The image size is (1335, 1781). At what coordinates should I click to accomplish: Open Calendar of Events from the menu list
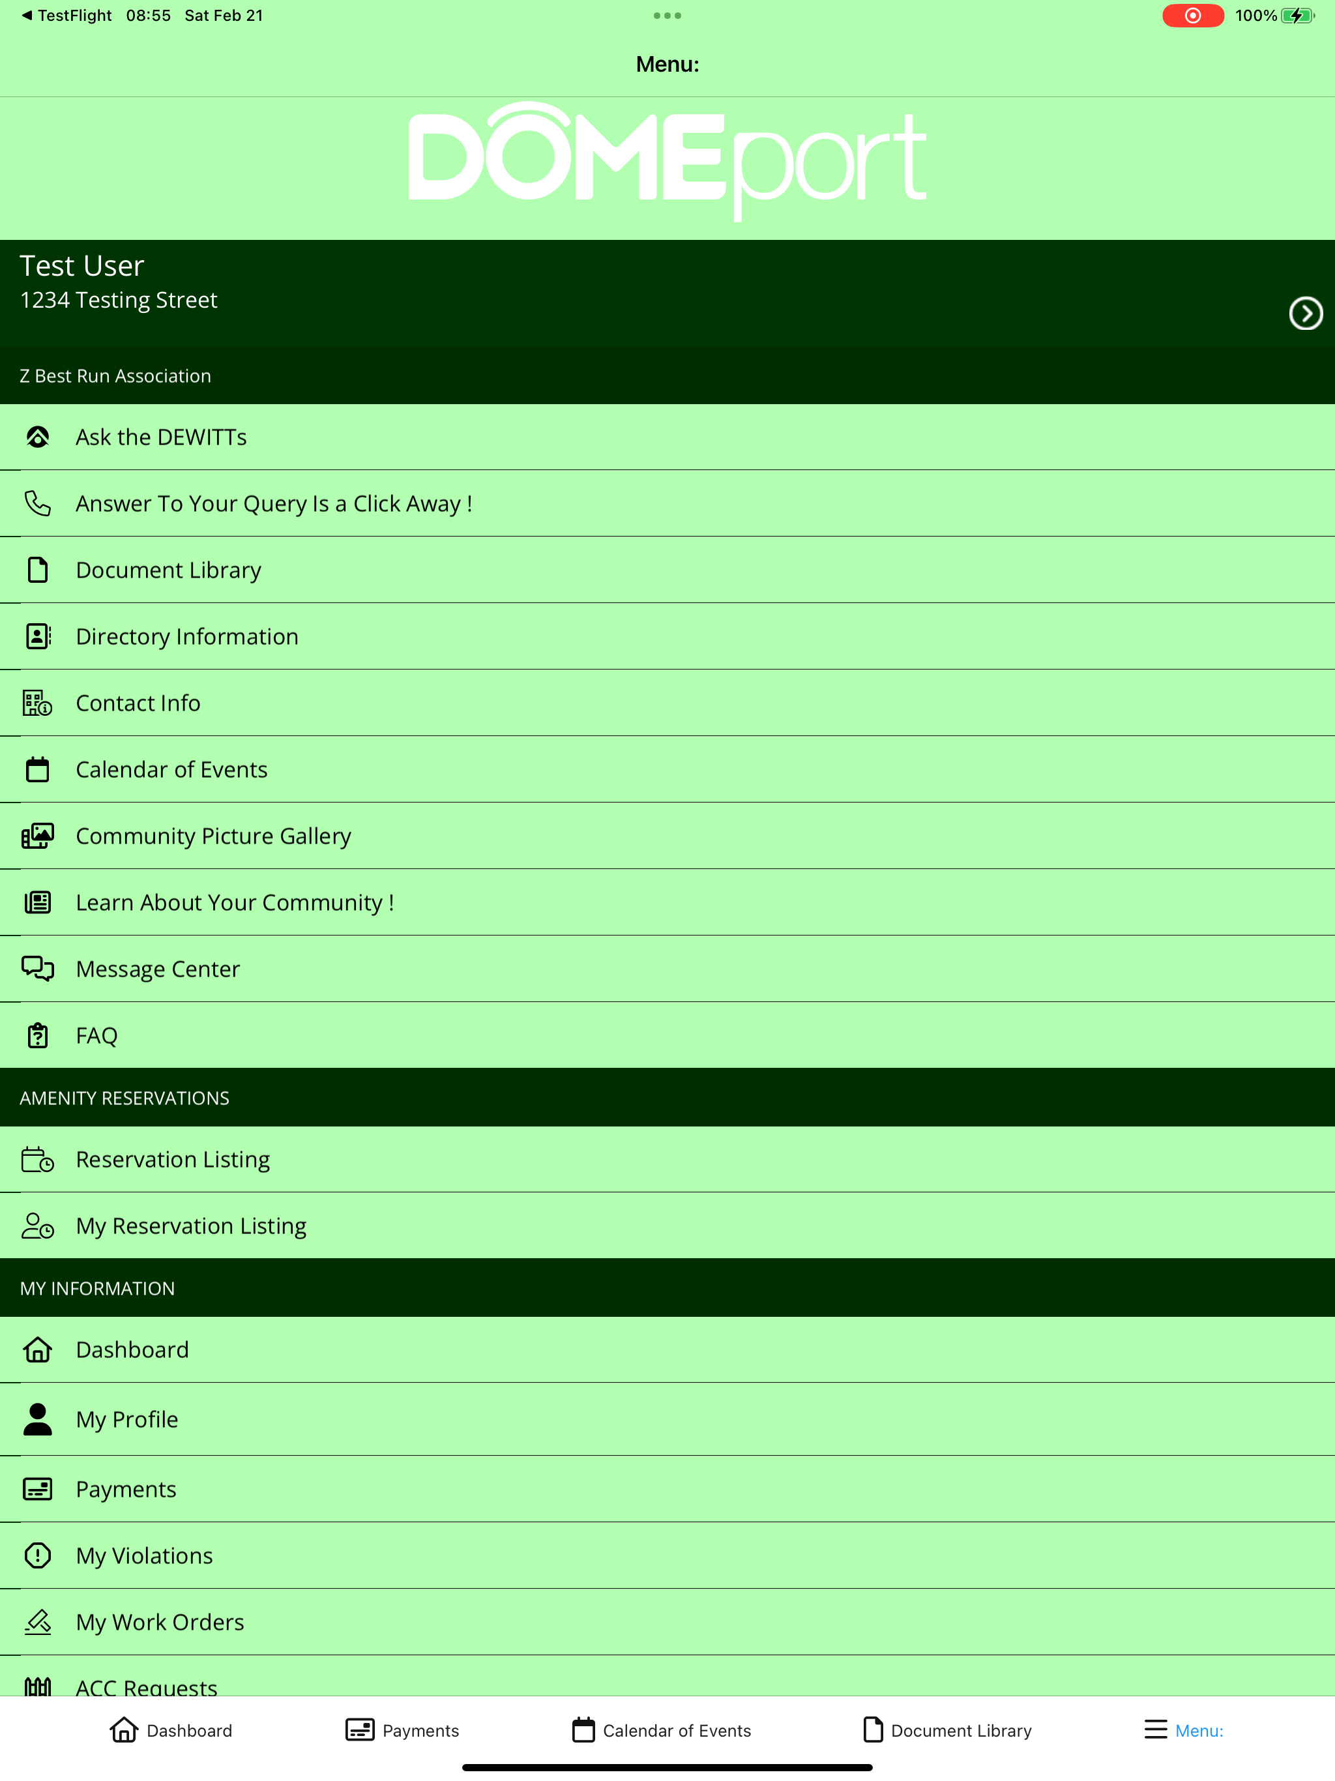point(667,770)
